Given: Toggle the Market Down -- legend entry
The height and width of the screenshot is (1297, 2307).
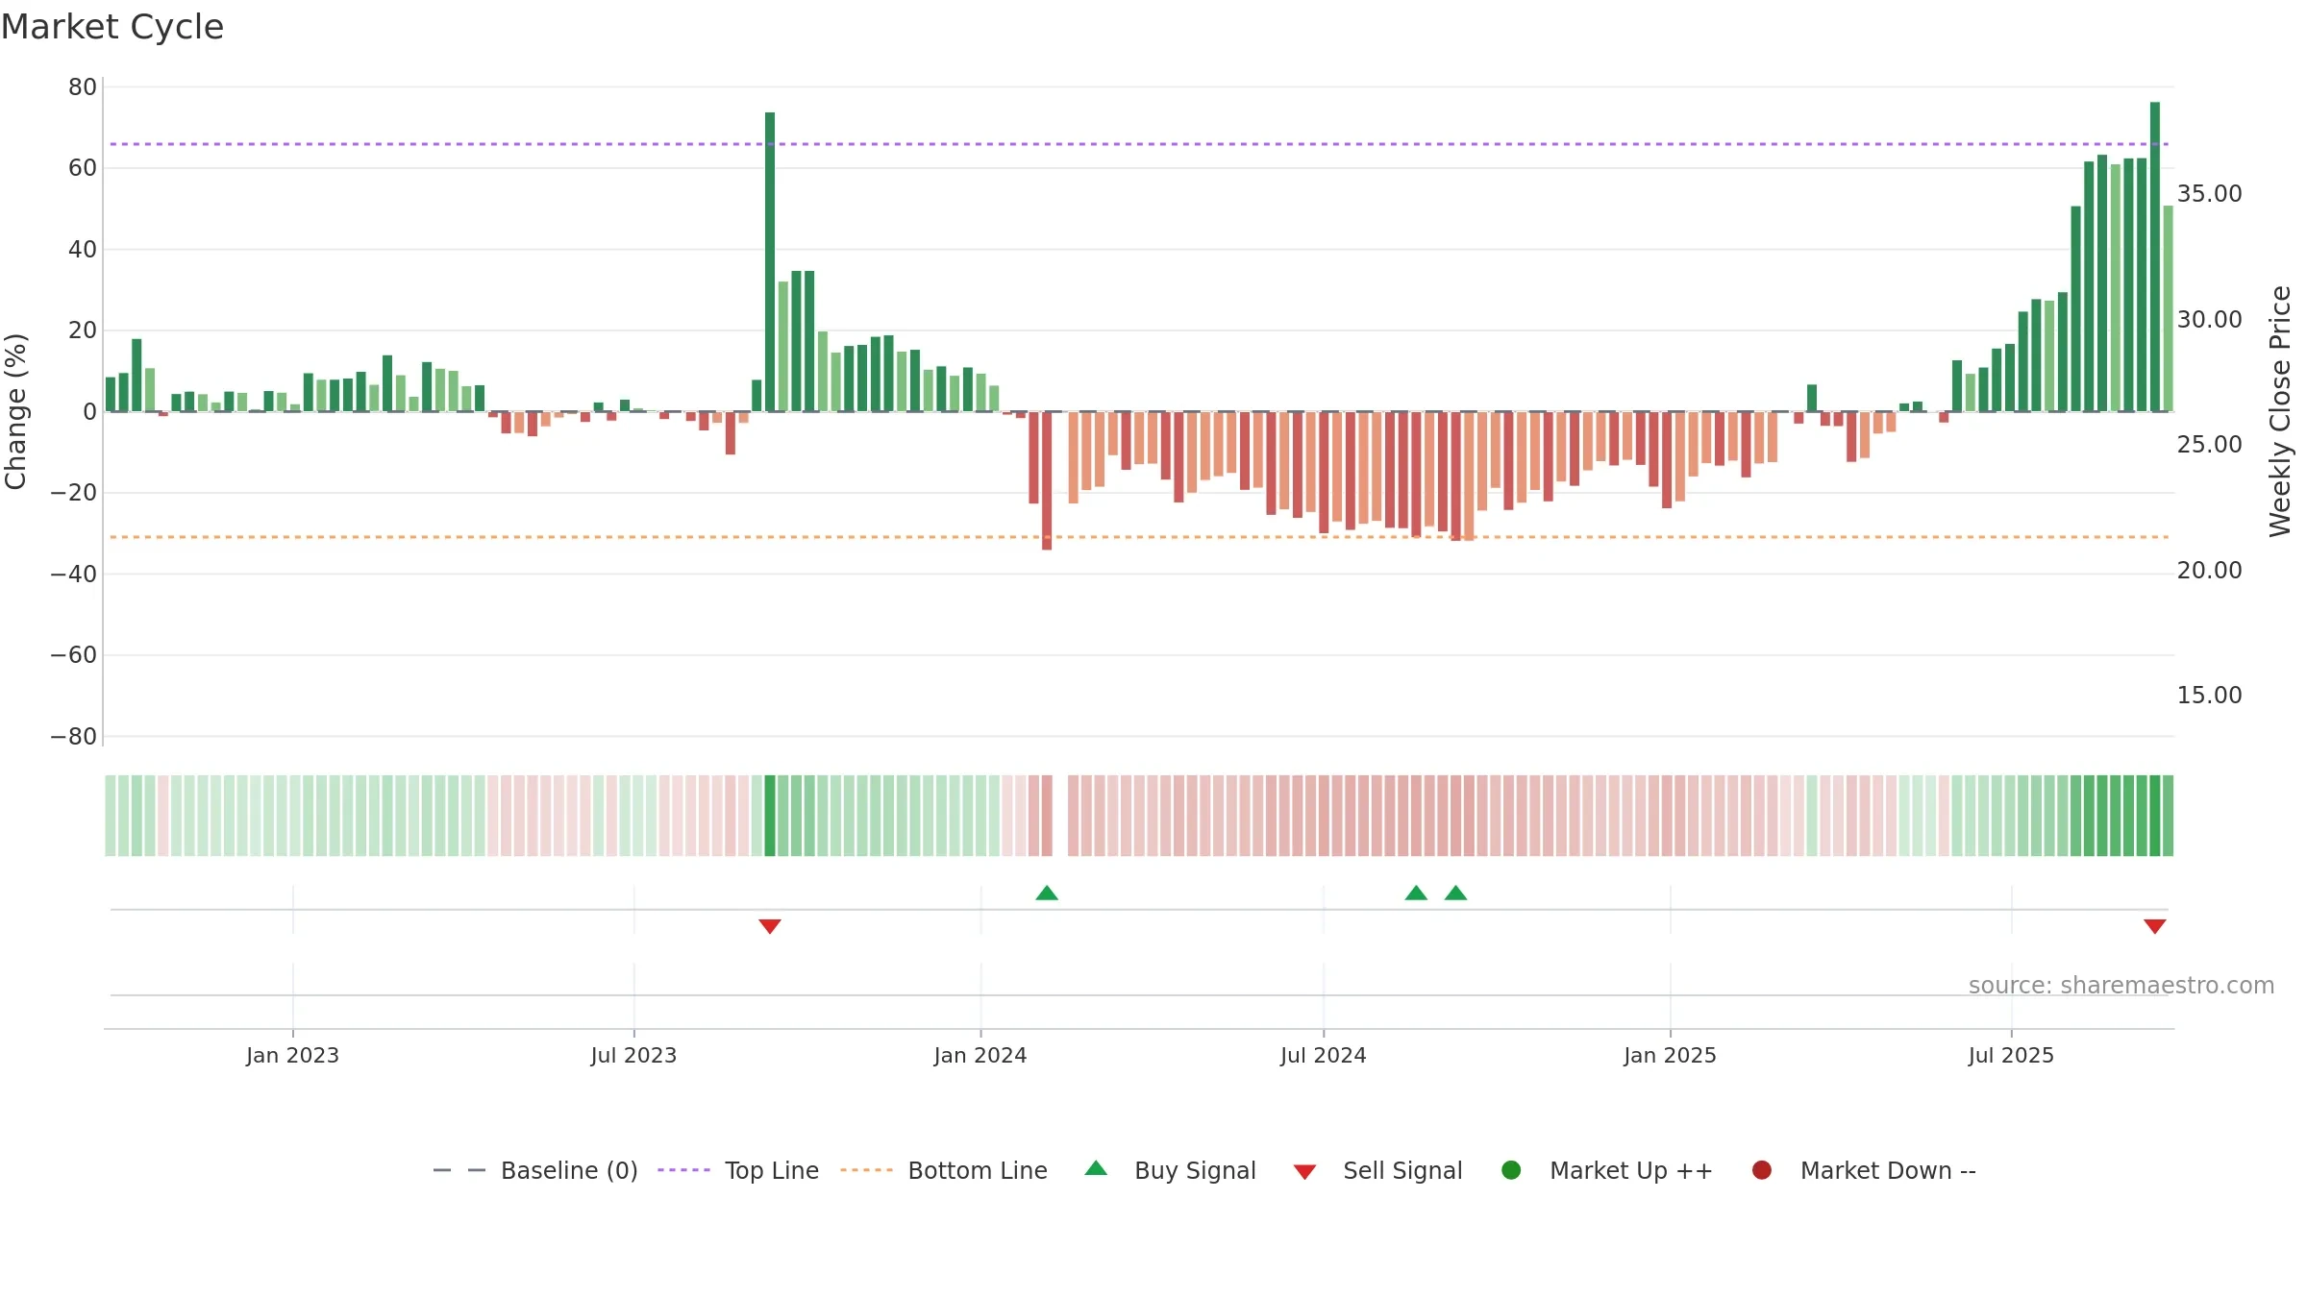Looking at the screenshot, I should (x=1864, y=1170).
